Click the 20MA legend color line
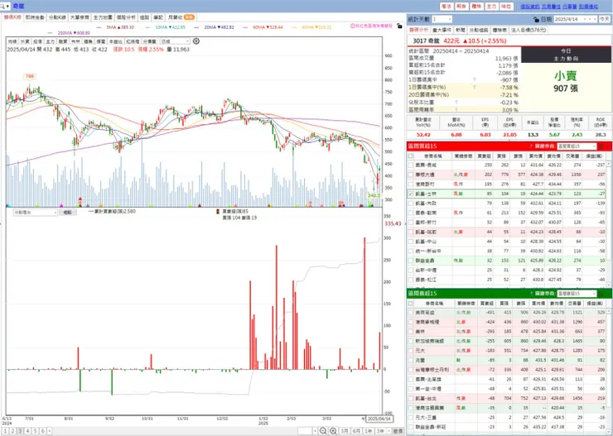The width and height of the screenshot is (613, 436). [x=196, y=27]
